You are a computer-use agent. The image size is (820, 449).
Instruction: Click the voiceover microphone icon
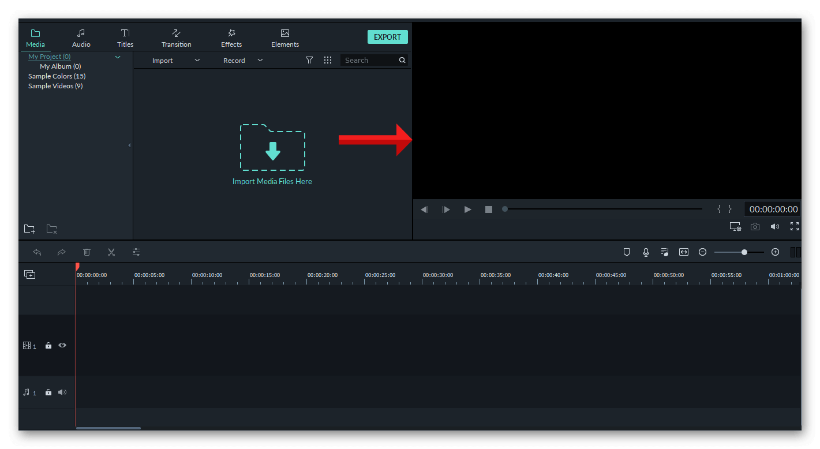click(x=646, y=252)
